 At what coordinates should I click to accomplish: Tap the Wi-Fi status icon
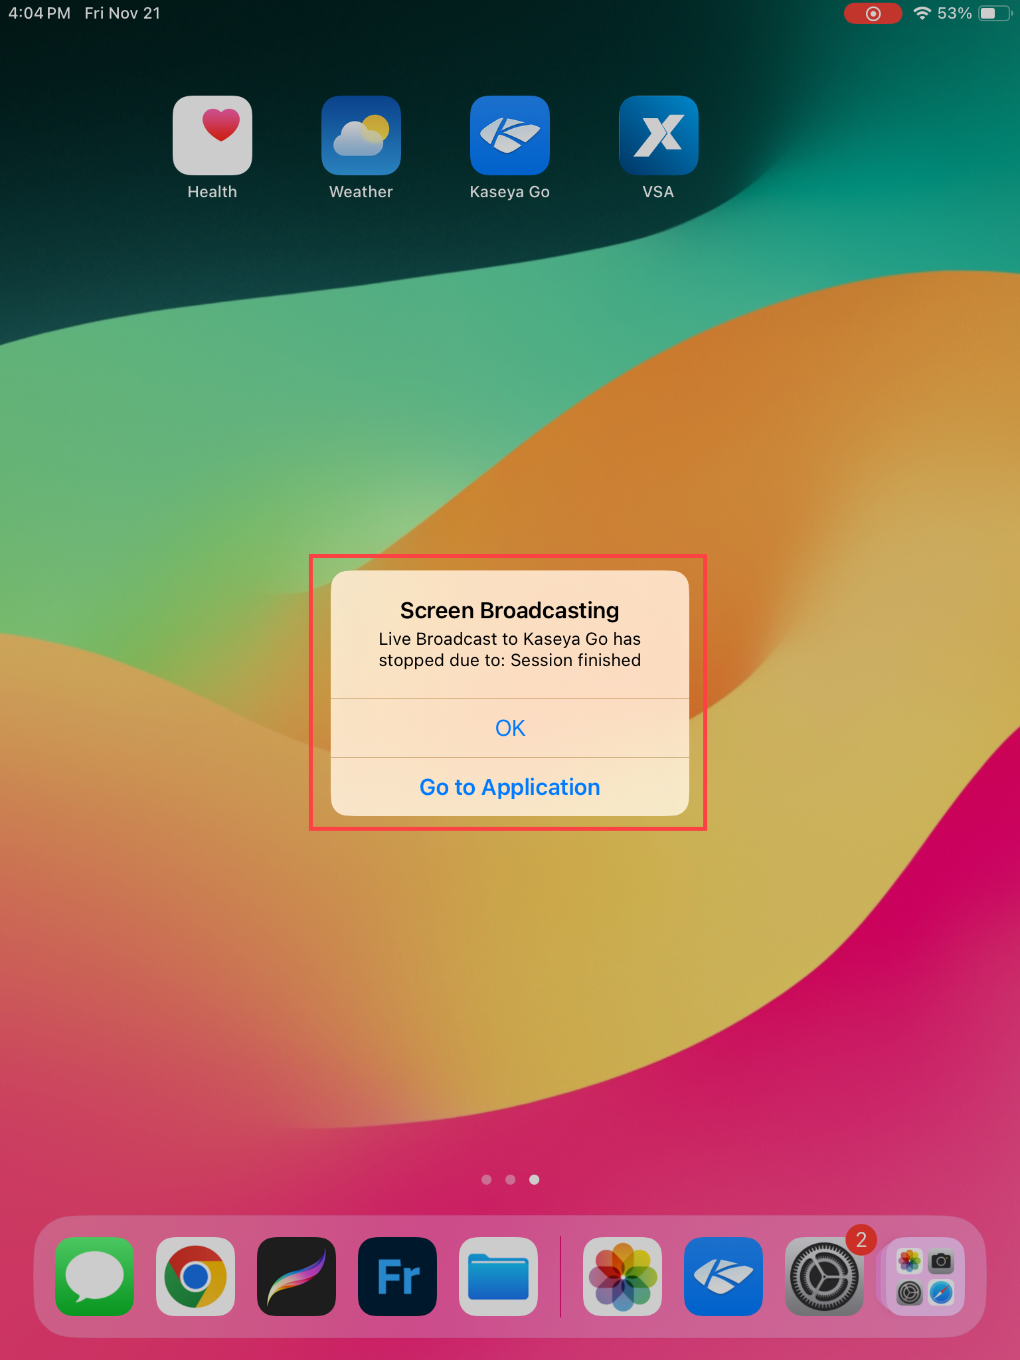(922, 13)
